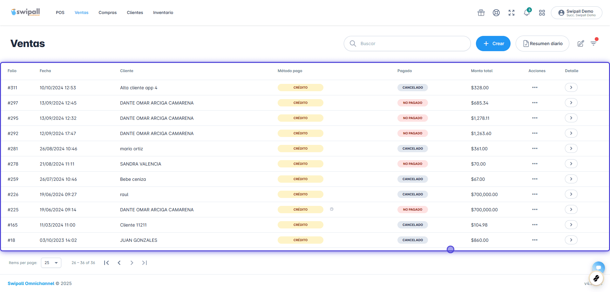Open the Resumen diario report
The height and width of the screenshot is (292, 610).
[x=542, y=44]
